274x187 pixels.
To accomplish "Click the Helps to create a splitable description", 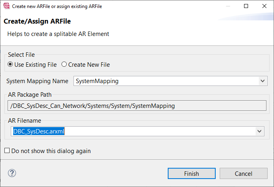I will pos(58,34).
